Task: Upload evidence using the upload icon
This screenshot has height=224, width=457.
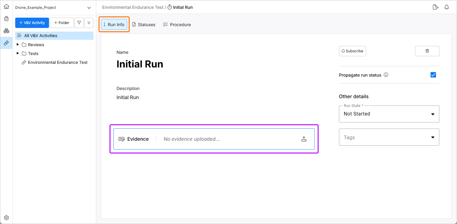Action: pyautogui.click(x=304, y=139)
